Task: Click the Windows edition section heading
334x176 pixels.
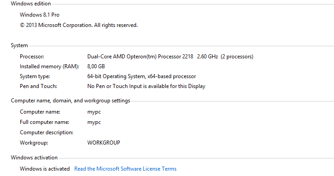Action: [x=31, y=4]
